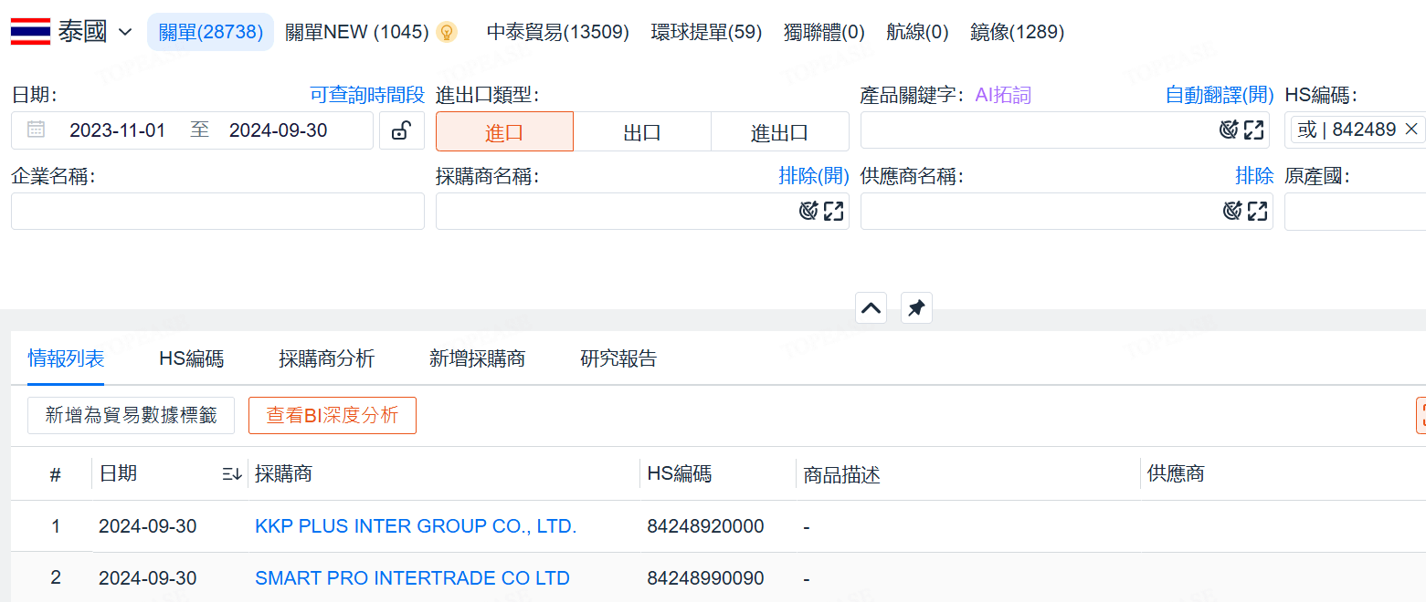Select the 獨聯體(0) tab
The width and height of the screenshot is (1426, 602).
click(824, 32)
